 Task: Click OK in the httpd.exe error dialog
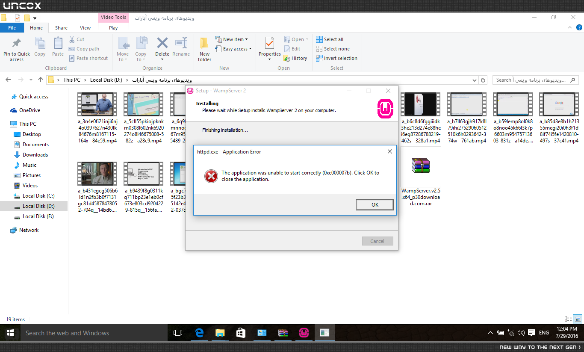375,205
